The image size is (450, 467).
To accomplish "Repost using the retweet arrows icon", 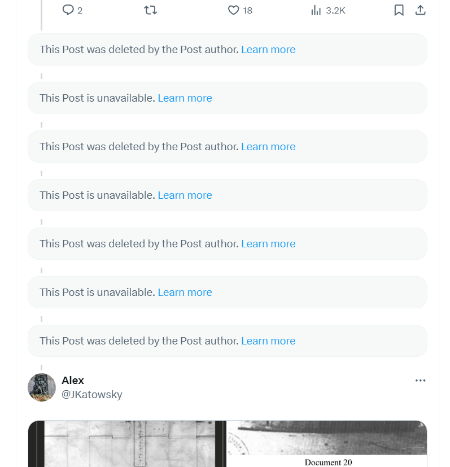I will 151,10.
